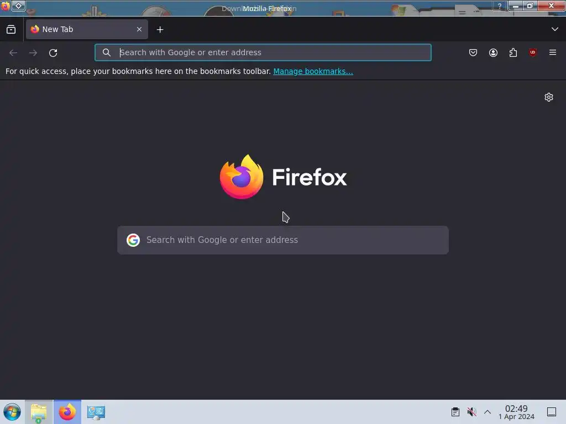Focus the address bar search field
The width and height of the screenshot is (566, 424).
coord(263,52)
